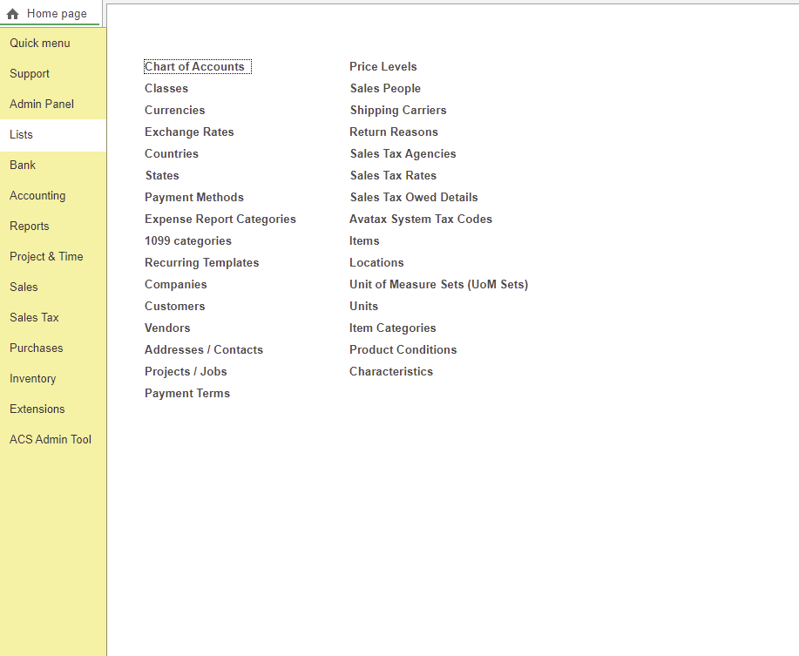Click the home icon in Home page tab
The height and width of the screenshot is (656, 799).
(x=13, y=14)
